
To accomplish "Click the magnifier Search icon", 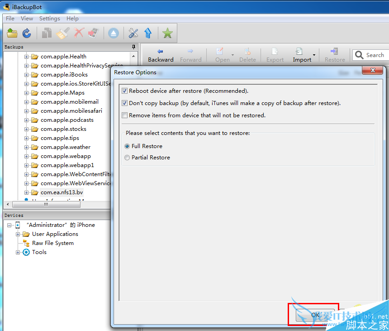I will [x=359, y=55].
